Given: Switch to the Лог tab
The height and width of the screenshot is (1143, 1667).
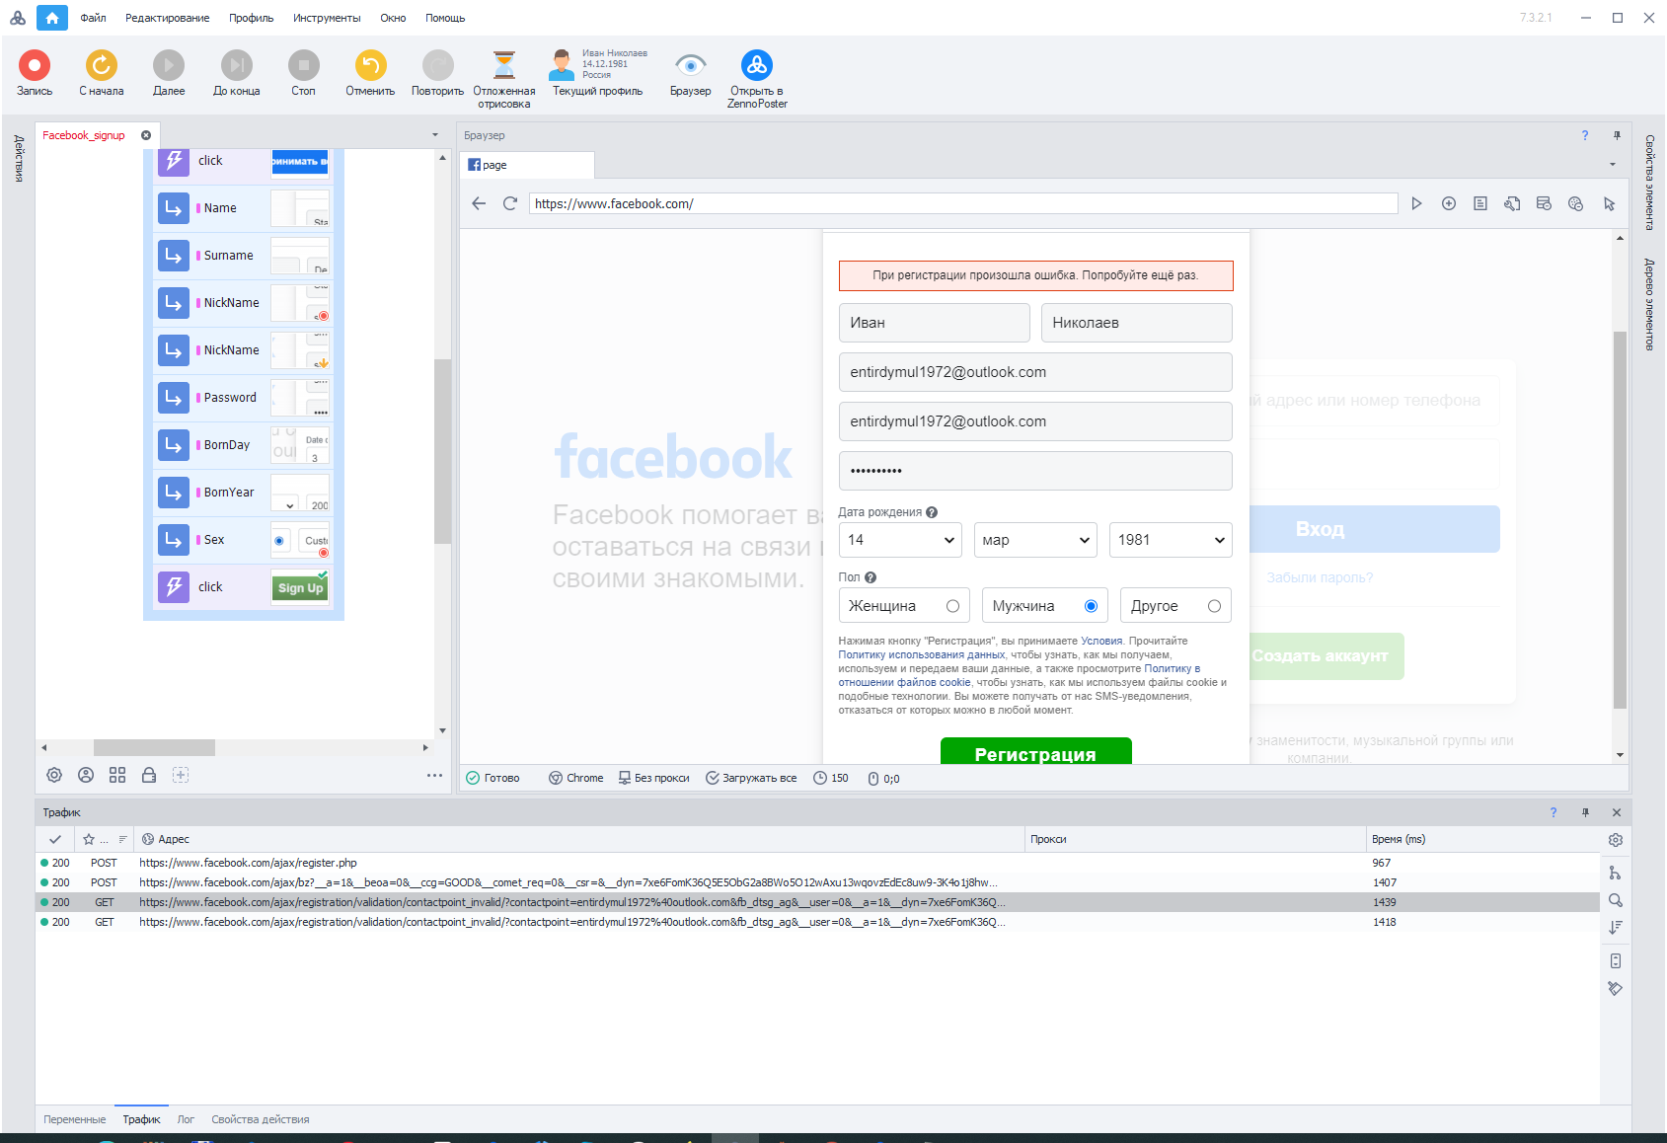Looking at the screenshot, I should pos(186,1119).
